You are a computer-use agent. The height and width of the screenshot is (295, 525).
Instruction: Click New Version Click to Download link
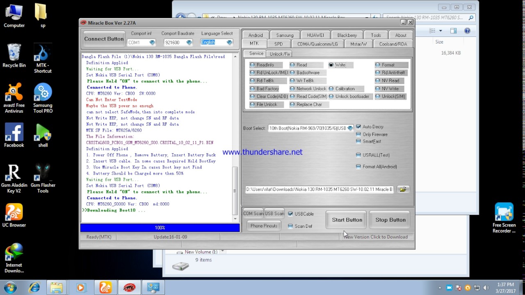pos(376,237)
